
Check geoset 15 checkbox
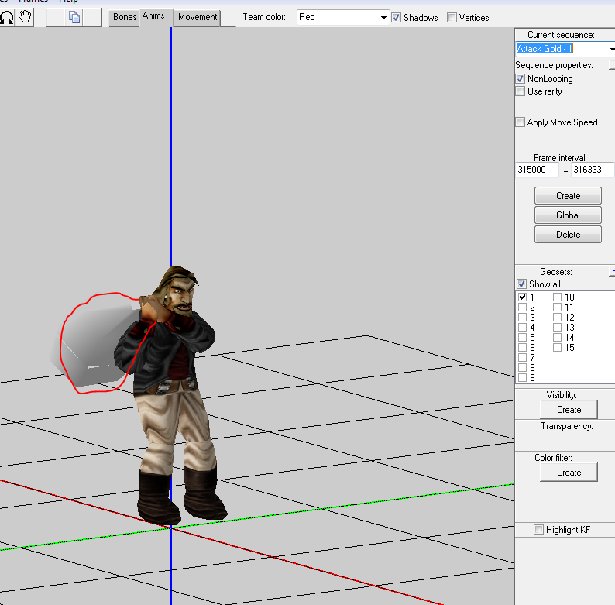click(x=558, y=348)
